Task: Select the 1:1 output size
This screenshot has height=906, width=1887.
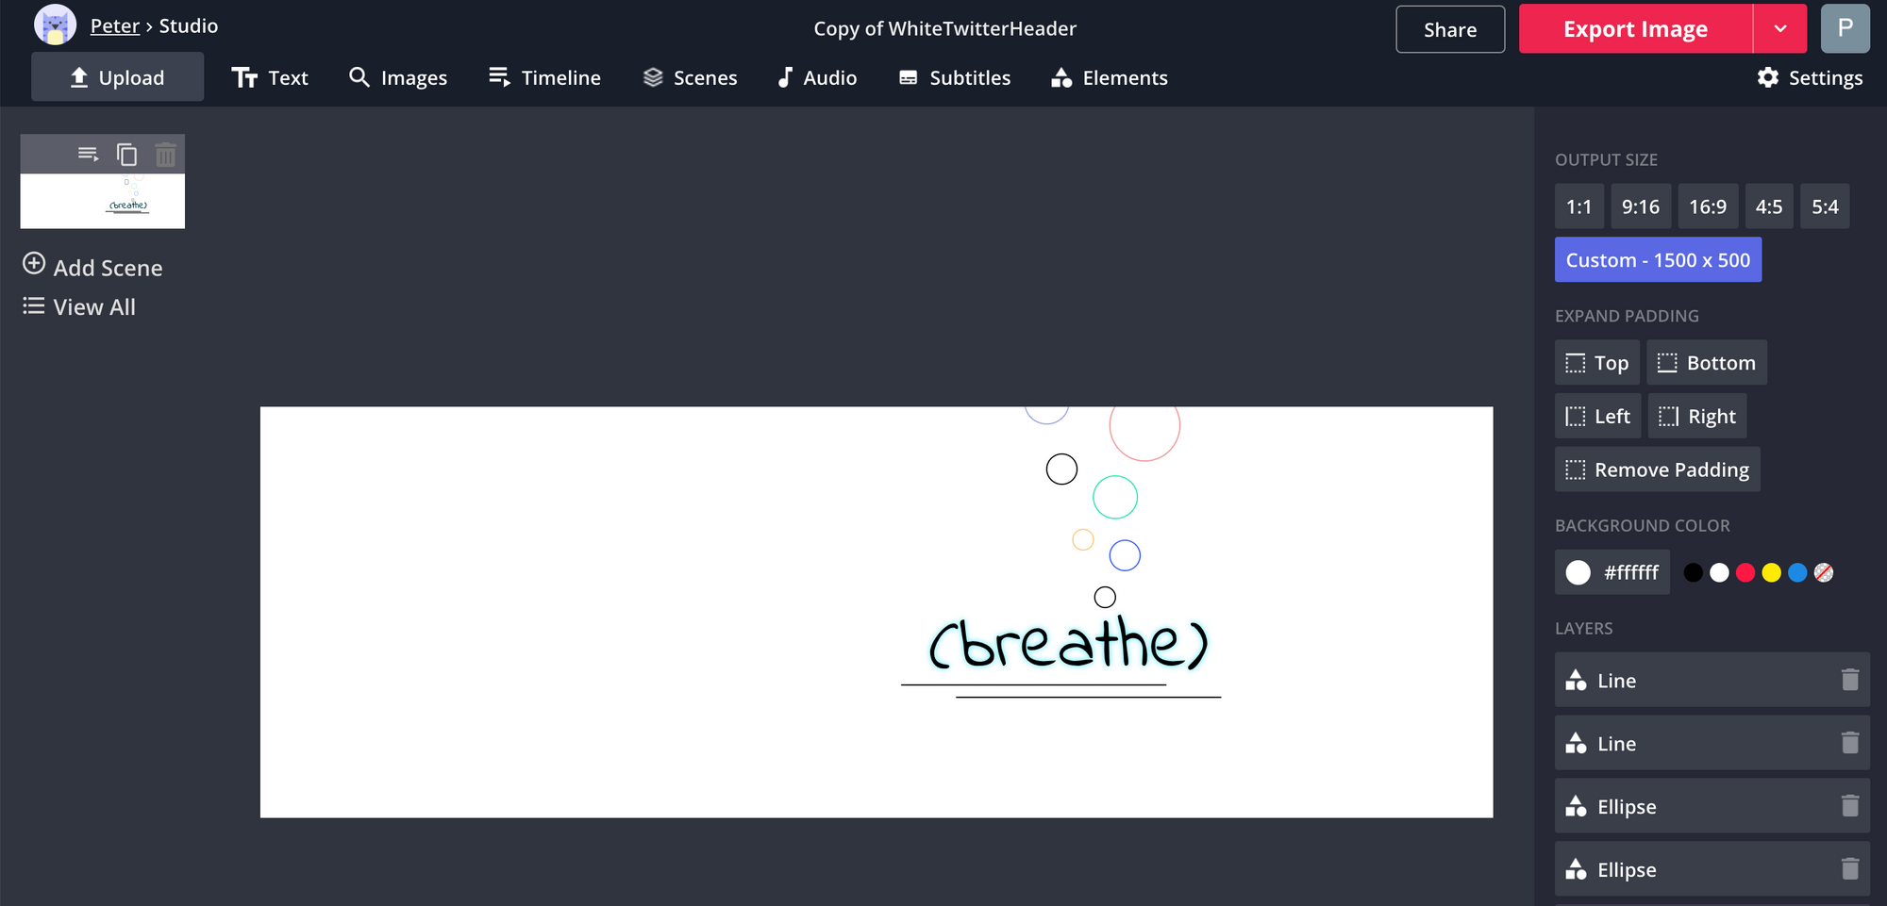Action: pos(1578,206)
